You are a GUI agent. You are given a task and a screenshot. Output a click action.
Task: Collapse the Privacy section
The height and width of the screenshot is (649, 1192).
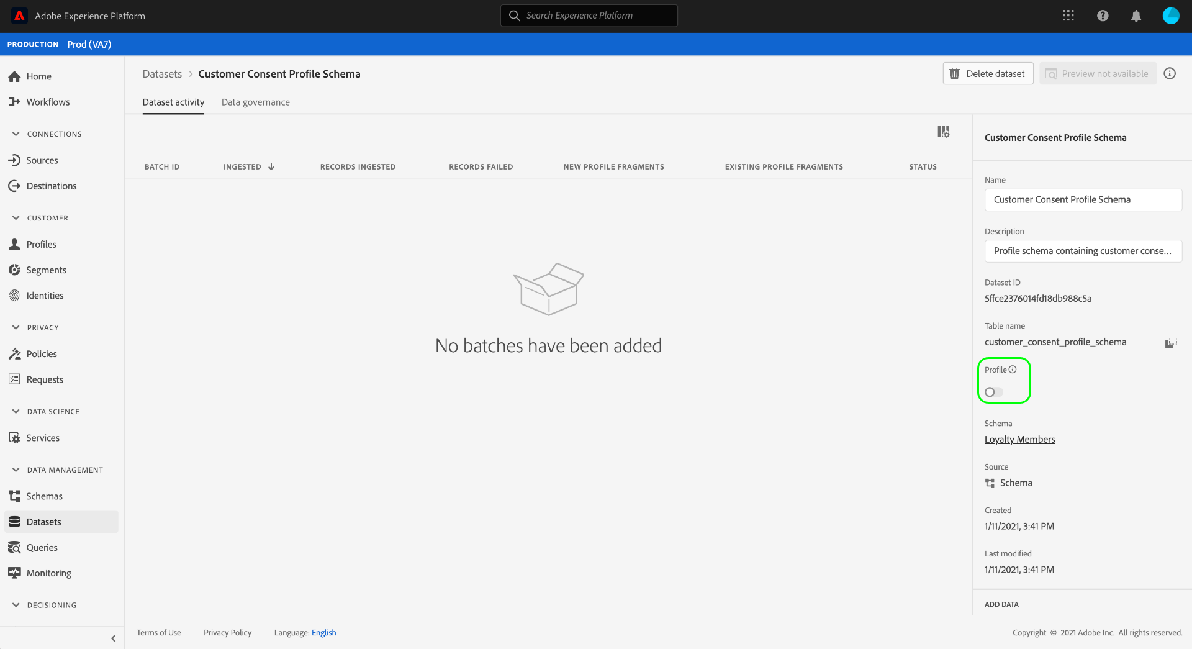tap(16, 327)
